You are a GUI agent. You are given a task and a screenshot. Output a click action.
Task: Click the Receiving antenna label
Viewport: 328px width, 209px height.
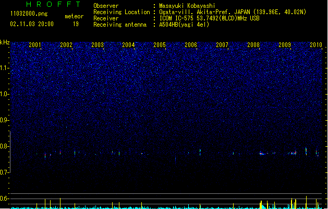coord(120,25)
